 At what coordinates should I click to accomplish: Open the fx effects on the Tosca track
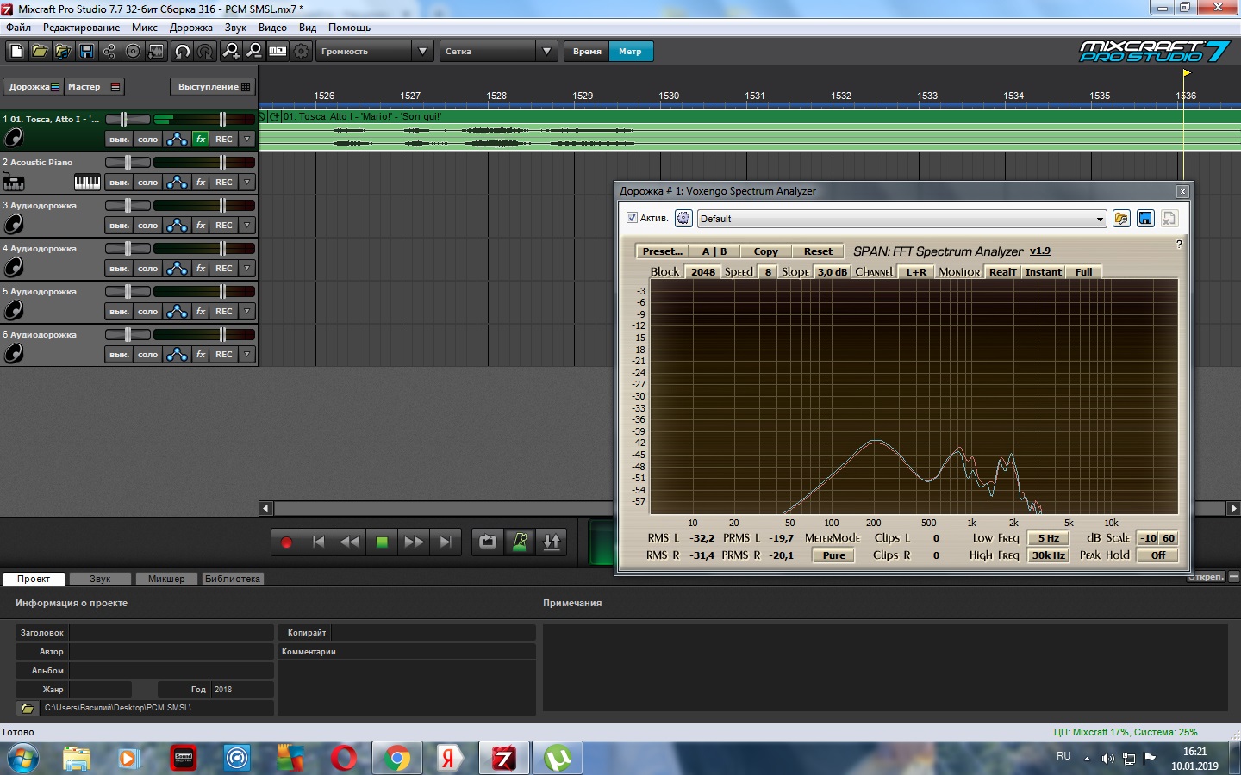[201, 139]
